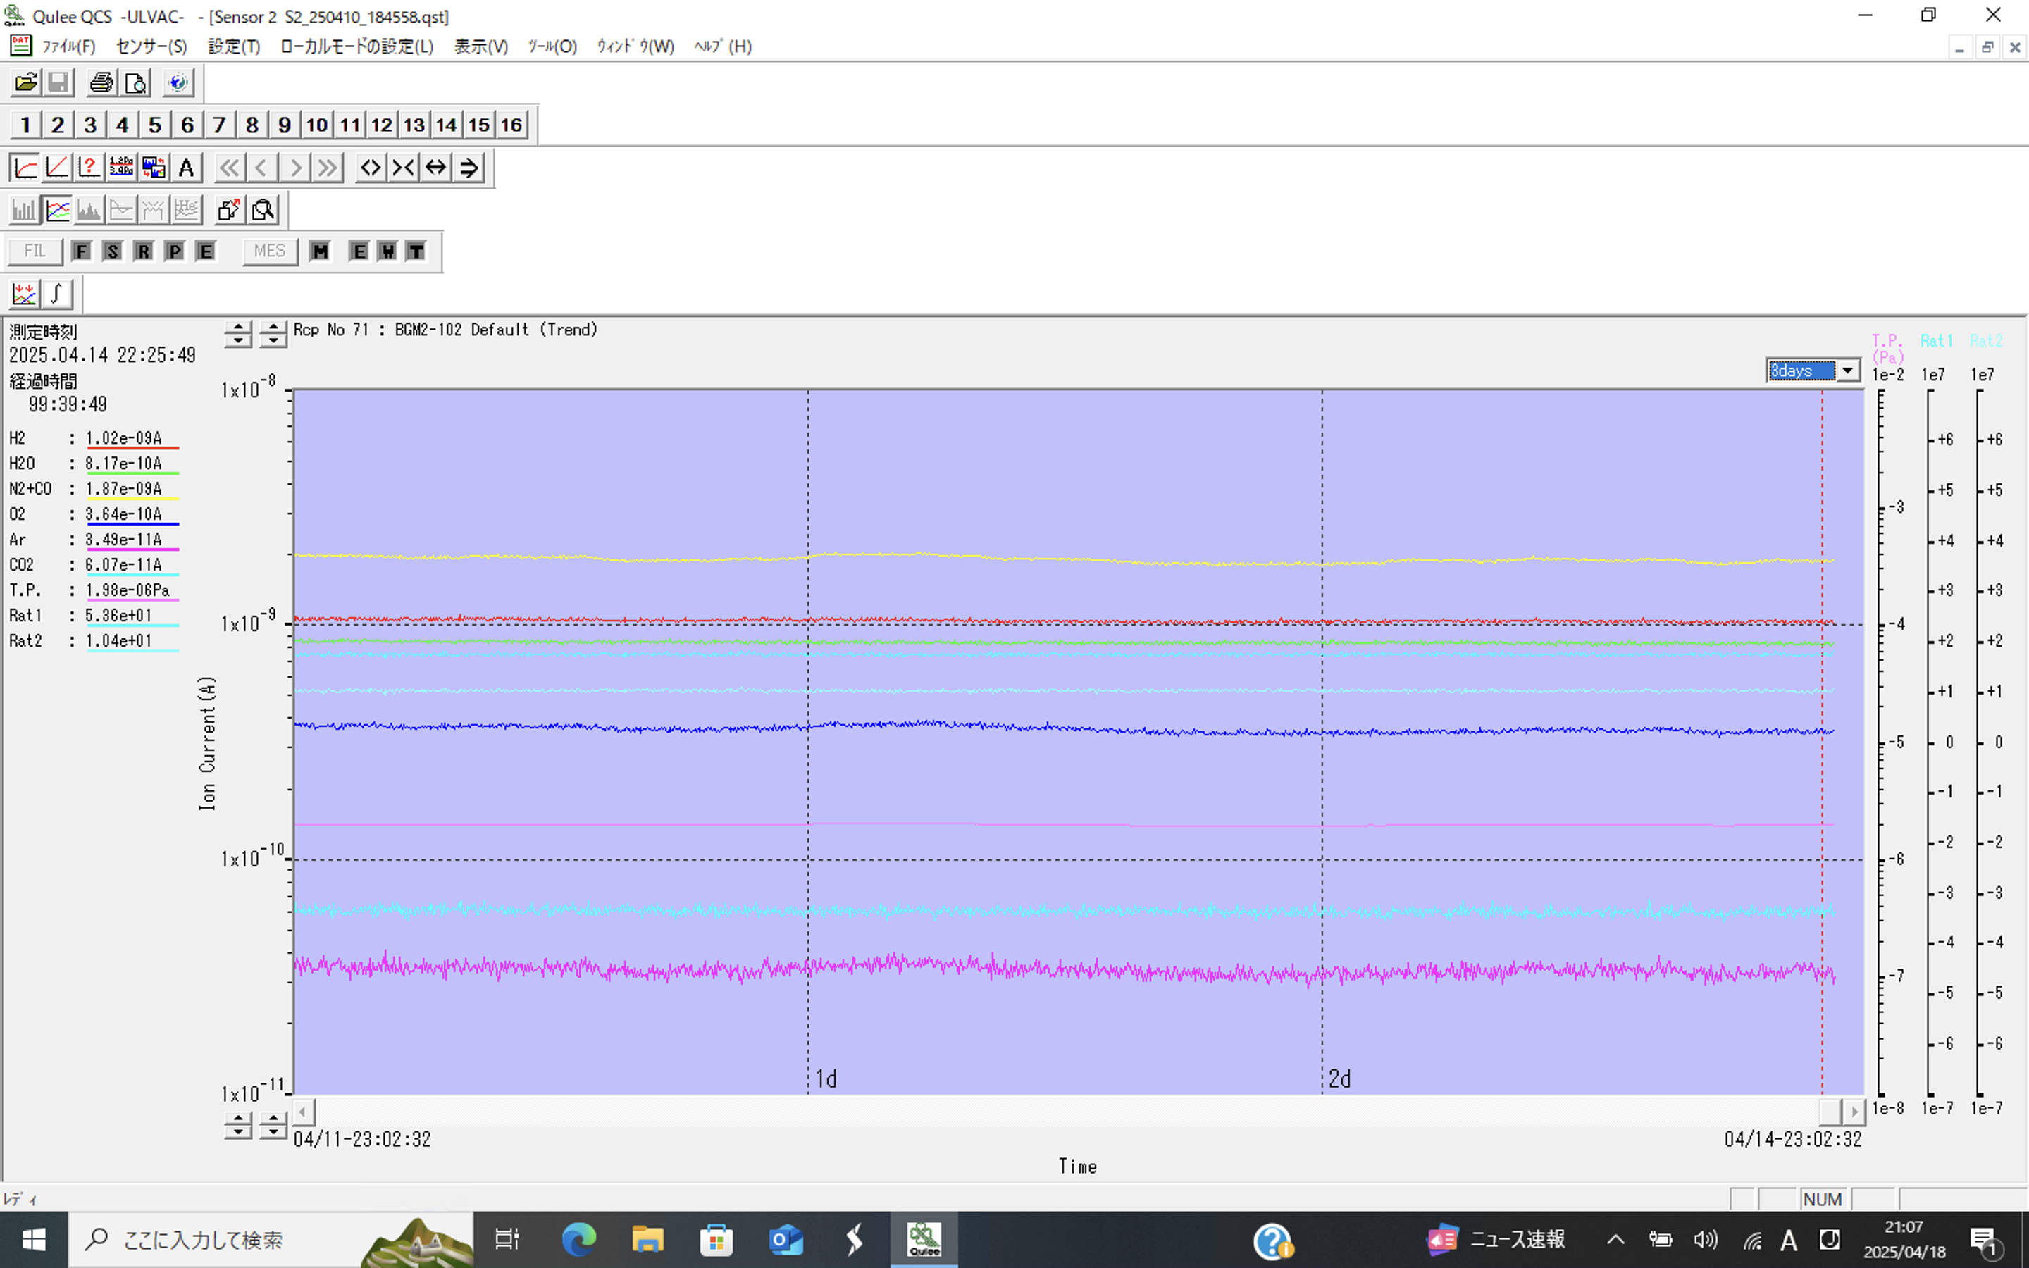2029x1268 pixels.
Task: Click the 1.2Pa/3.9Pa pressure conversion icon
Action: point(122,168)
